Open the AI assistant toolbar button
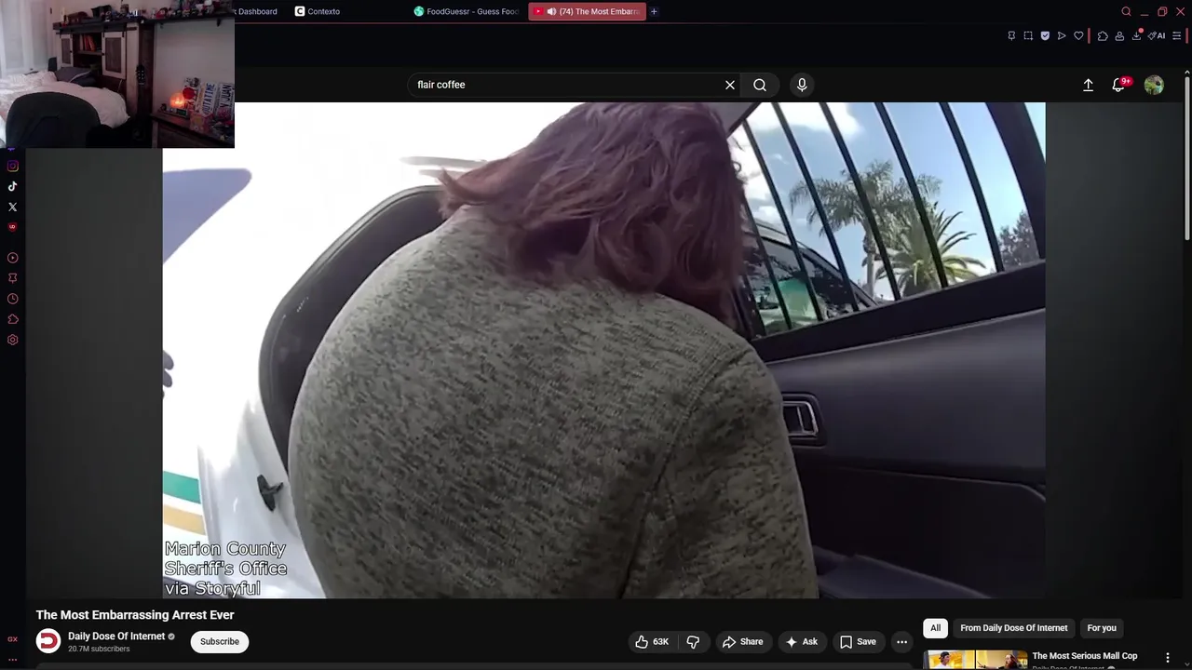This screenshot has height=670, width=1192. [x=1157, y=36]
